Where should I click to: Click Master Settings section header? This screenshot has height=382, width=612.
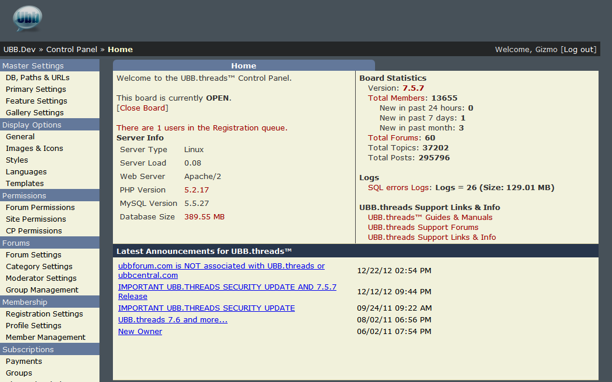(x=50, y=66)
